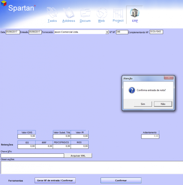Click the Nº NF field
Image resolution: width=183 pixels, height=185 pixels.
coord(122,32)
